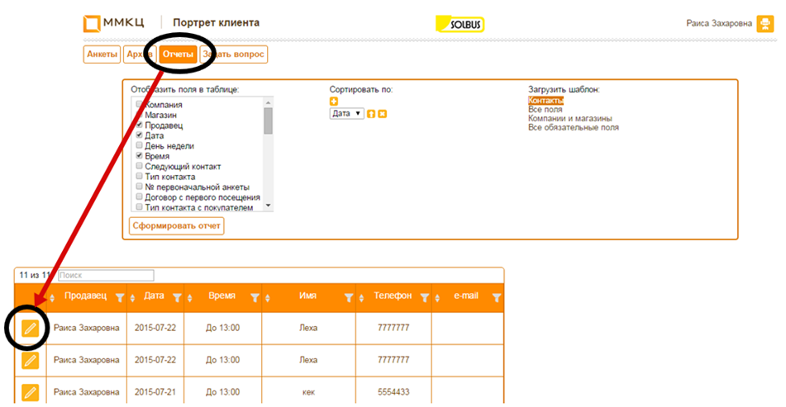Open the Задать вопрос tab
786x407 pixels.
[234, 54]
